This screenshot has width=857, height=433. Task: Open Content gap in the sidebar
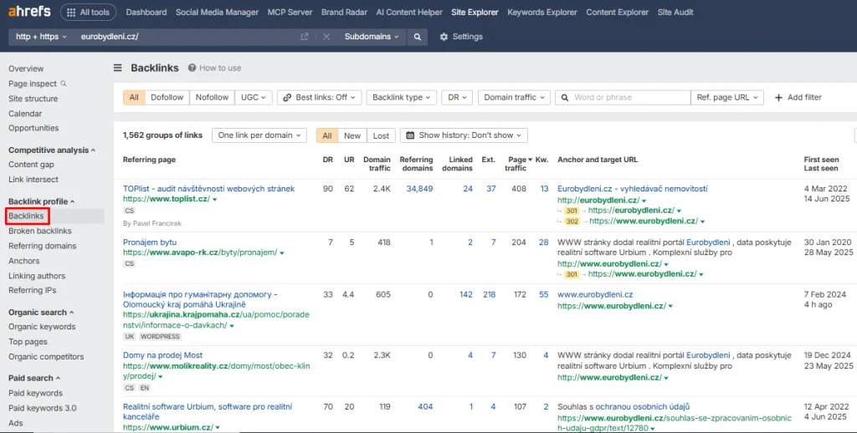point(31,165)
